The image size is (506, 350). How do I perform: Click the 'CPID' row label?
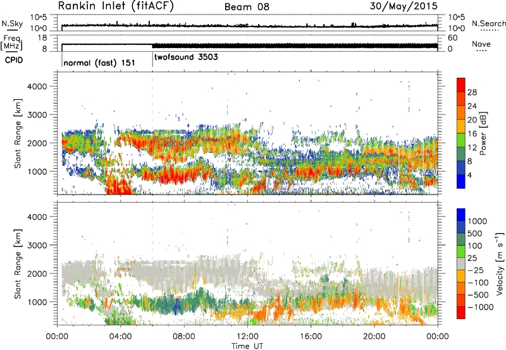point(14,60)
